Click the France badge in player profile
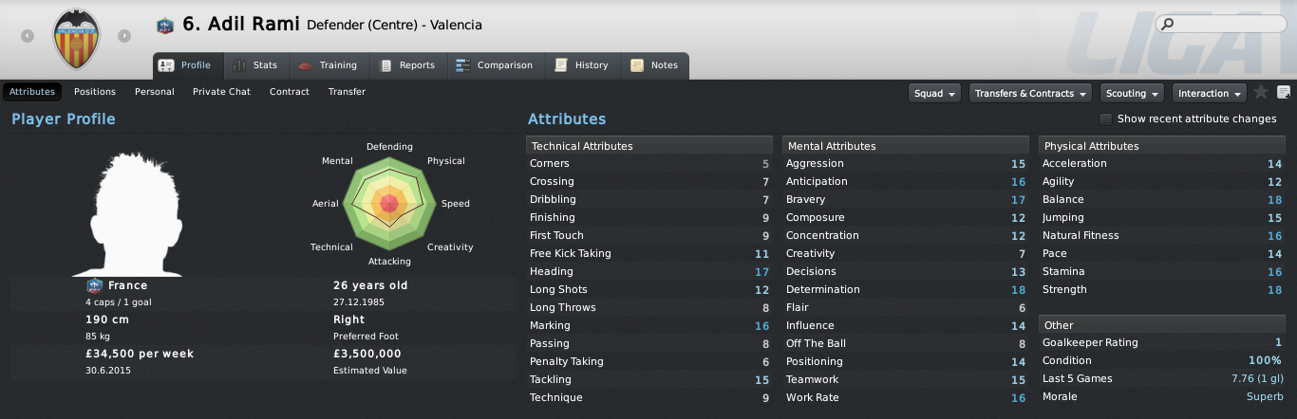Screen dimensions: 1297x419 coord(94,285)
